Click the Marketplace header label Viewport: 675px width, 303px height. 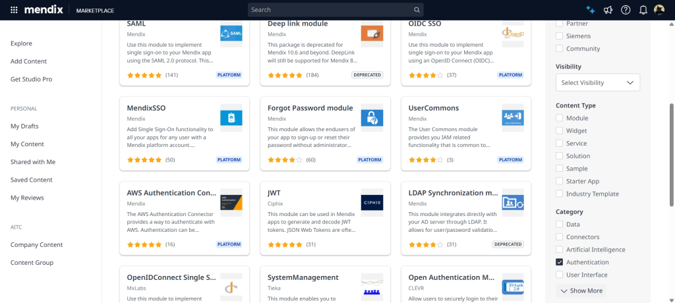pyautogui.click(x=95, y=11)
